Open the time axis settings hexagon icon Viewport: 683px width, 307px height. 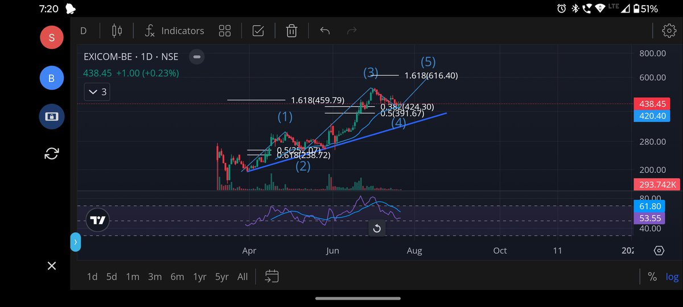point(659,251)
